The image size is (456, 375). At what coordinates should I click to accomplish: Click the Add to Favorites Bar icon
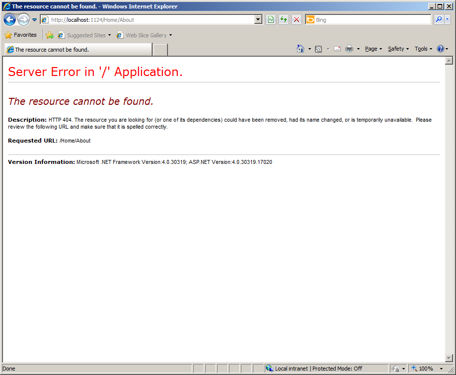click(50, 35)
